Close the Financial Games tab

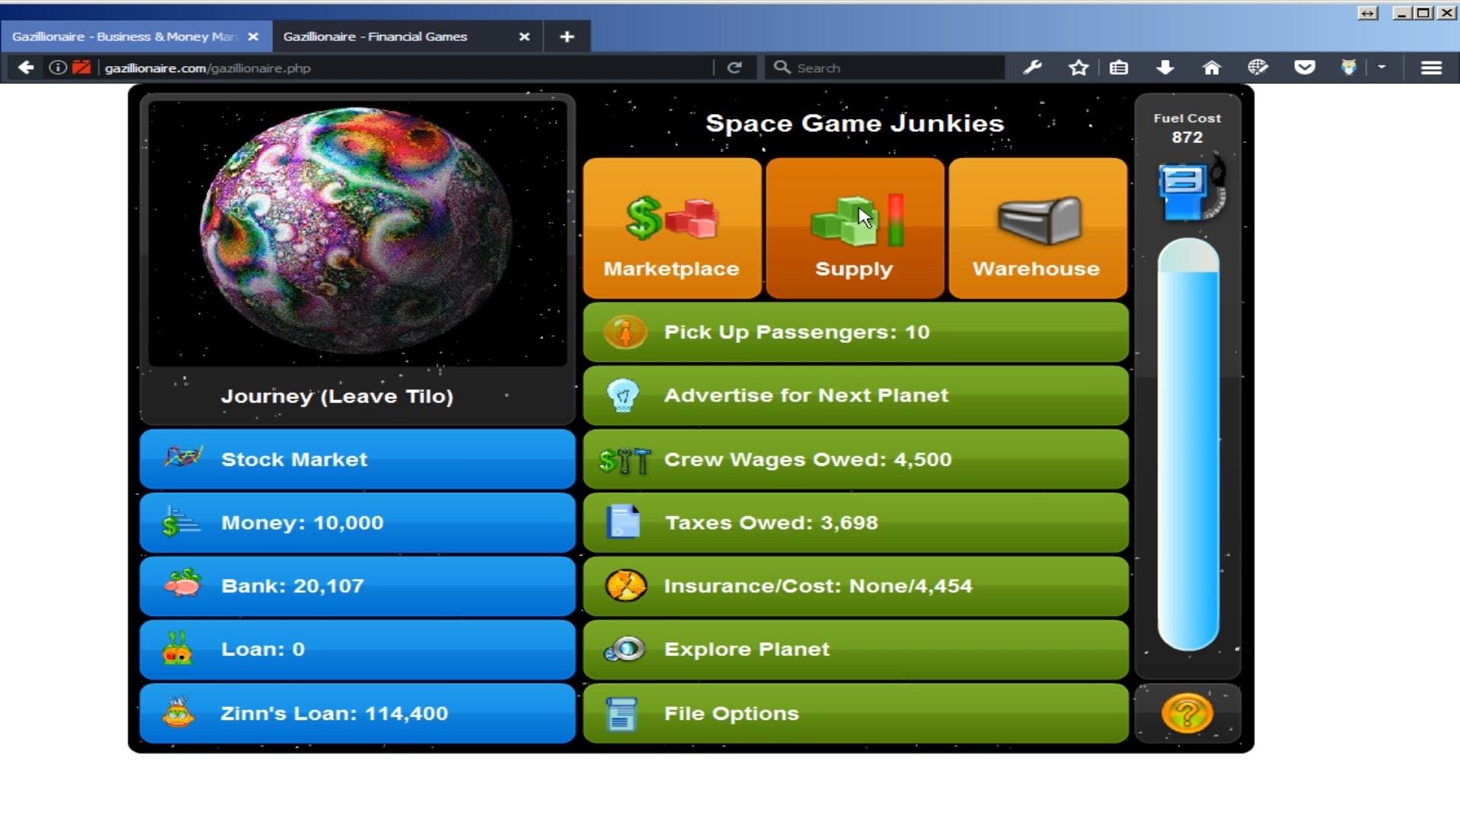click(524, 36)
